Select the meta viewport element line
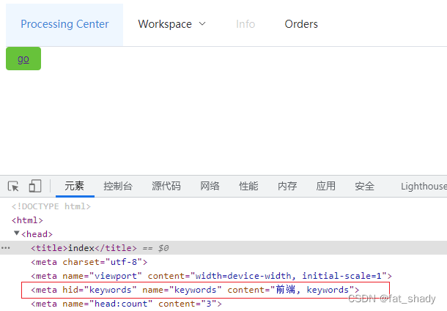The height and width of the screenshot is (311, 447). [211, 276]
